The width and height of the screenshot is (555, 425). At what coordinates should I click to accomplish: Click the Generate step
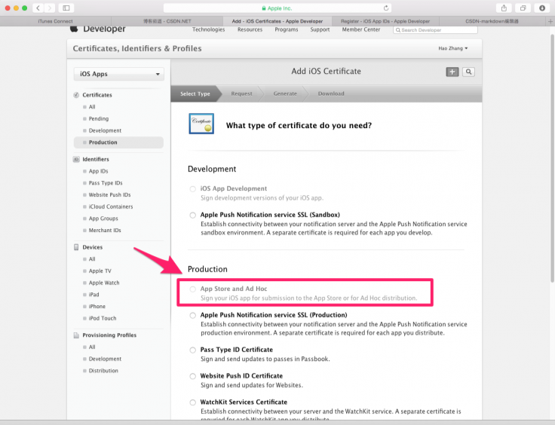285,93
